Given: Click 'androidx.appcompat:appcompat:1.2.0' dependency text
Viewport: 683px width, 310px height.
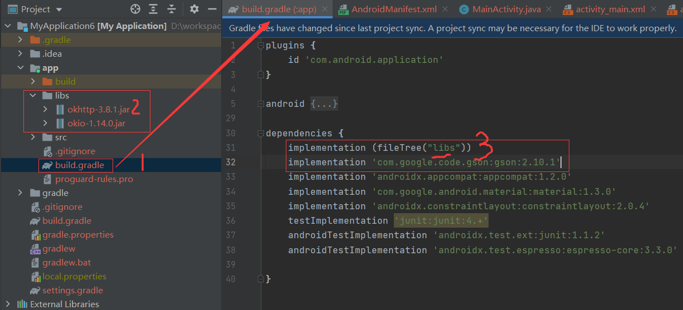Looking at the screenshot, I should (471, 177).
